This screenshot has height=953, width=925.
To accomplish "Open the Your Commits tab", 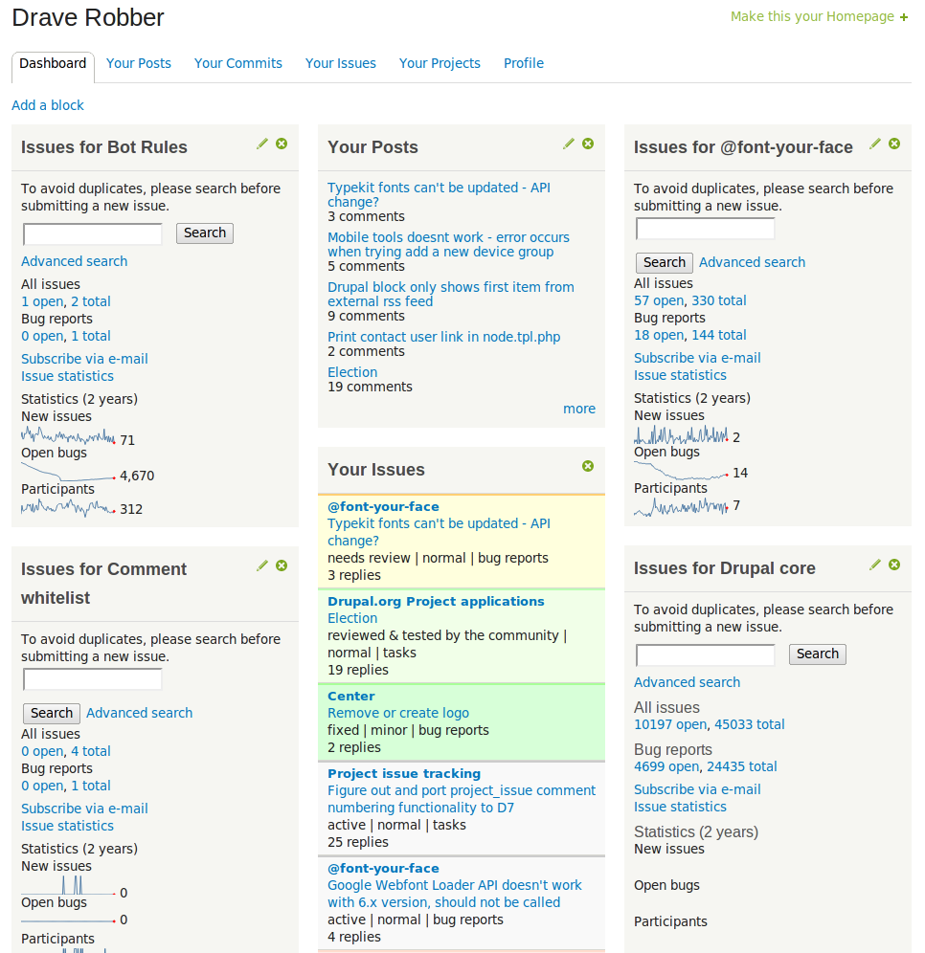I will click(238, 63).
